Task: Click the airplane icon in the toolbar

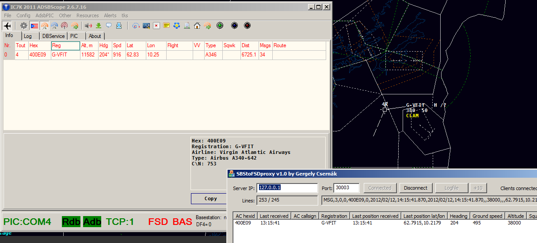Action: pyautogui.click(x=7, y=26)
